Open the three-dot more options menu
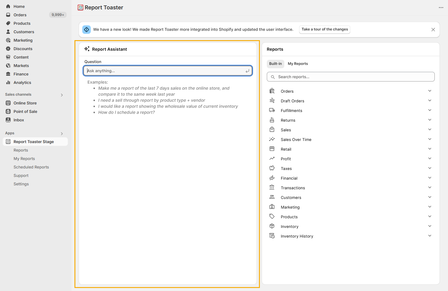 click(x=441, y=8)
